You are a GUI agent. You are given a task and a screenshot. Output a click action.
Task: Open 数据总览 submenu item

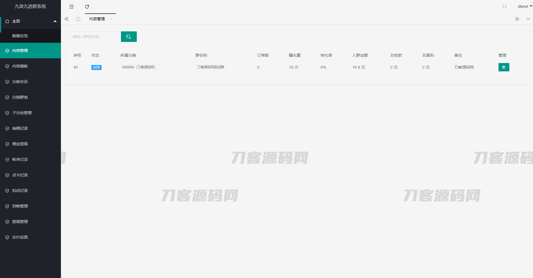pos(20,36)
